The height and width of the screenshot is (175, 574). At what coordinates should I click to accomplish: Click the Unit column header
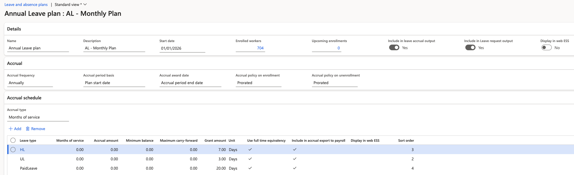pyautogui.click(x=232, y=141)
